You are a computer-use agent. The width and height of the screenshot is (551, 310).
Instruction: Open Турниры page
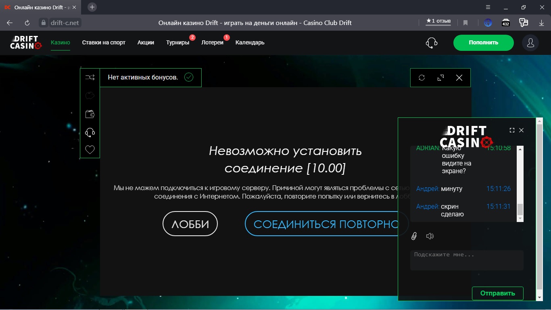177,42
